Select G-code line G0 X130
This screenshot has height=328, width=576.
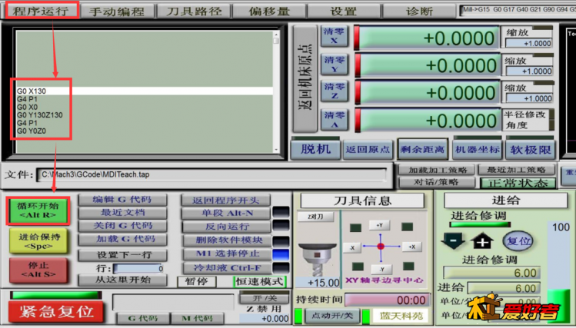145,91
